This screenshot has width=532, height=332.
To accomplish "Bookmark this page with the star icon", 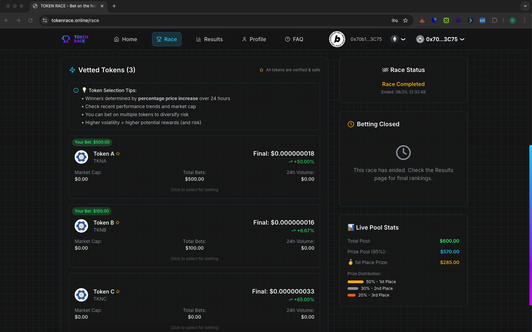I will pyautogui.click(x=405, y=20).
